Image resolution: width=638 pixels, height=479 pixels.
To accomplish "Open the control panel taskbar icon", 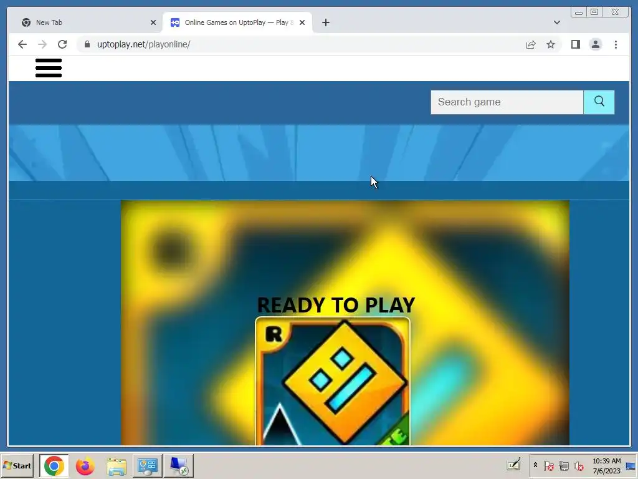I will pos(147,465).
